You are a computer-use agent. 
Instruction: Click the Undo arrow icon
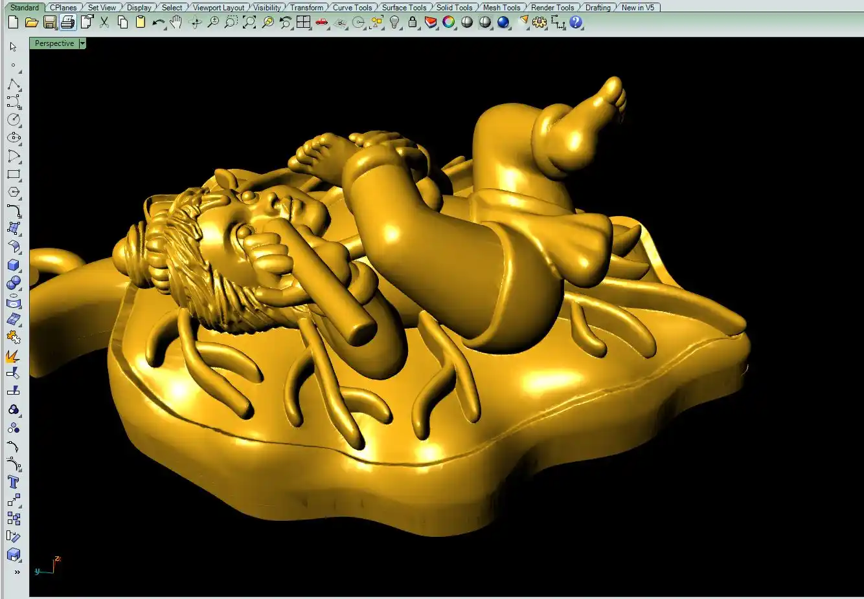pyautogui.click(x=158, y=23)
